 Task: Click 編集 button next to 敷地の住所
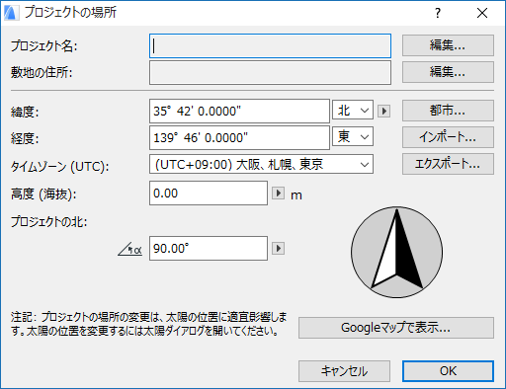pos(448,72)
